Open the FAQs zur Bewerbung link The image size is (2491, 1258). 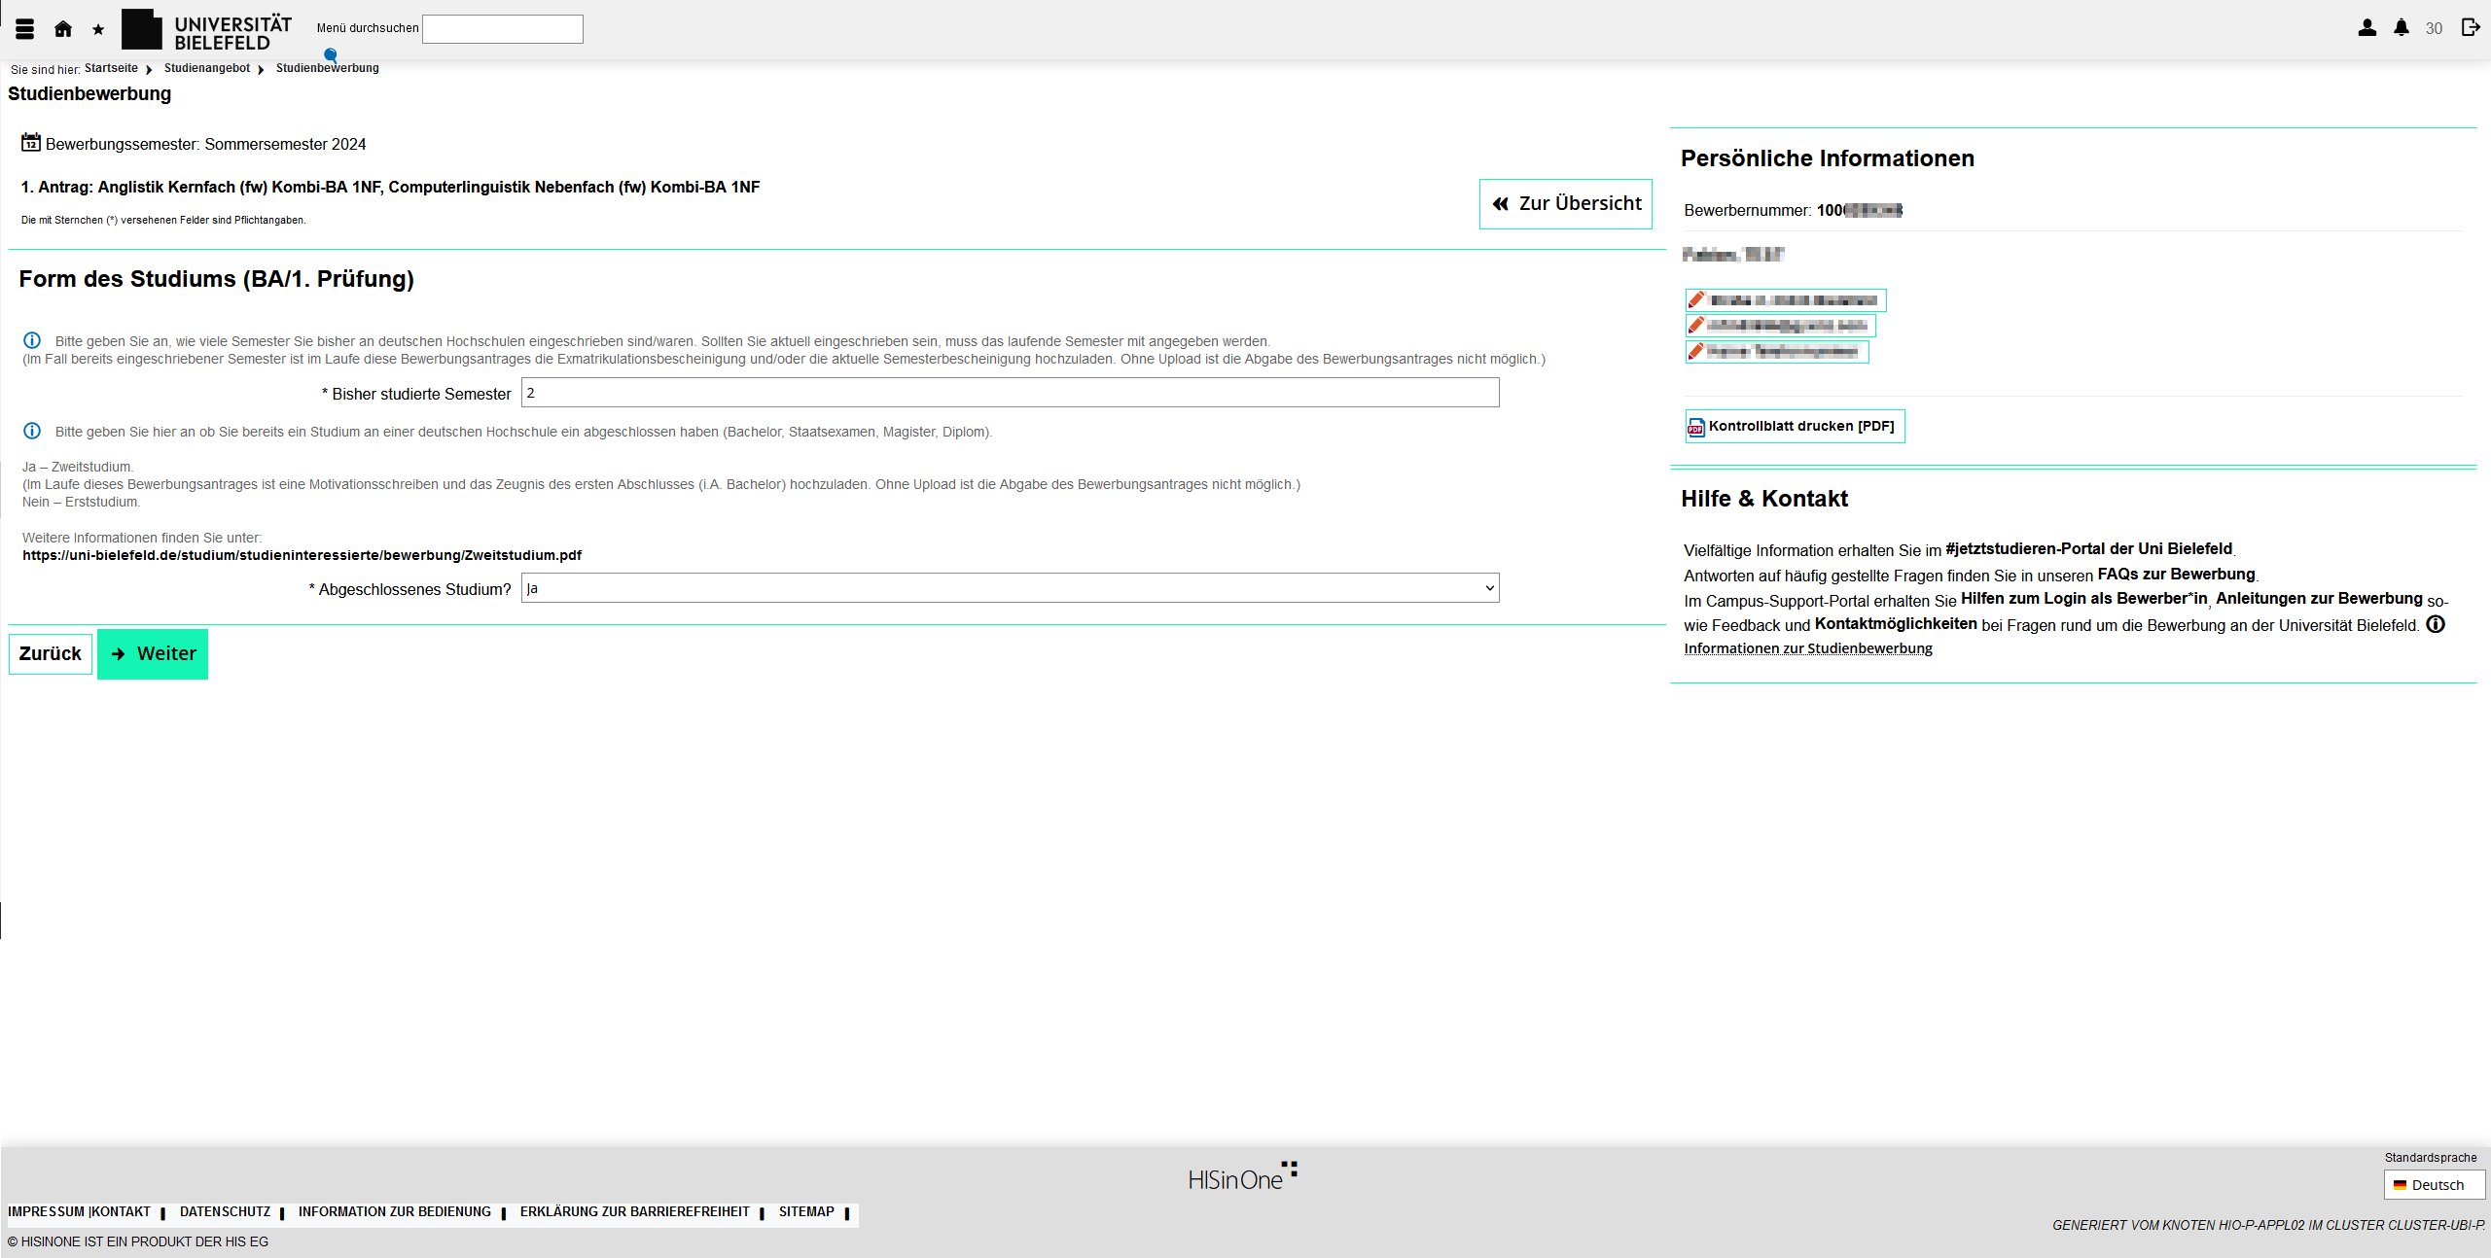[x=2176, y=575]
